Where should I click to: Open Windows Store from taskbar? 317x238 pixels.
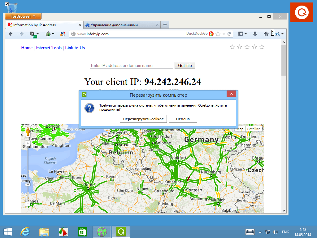(x=82, y=232)
